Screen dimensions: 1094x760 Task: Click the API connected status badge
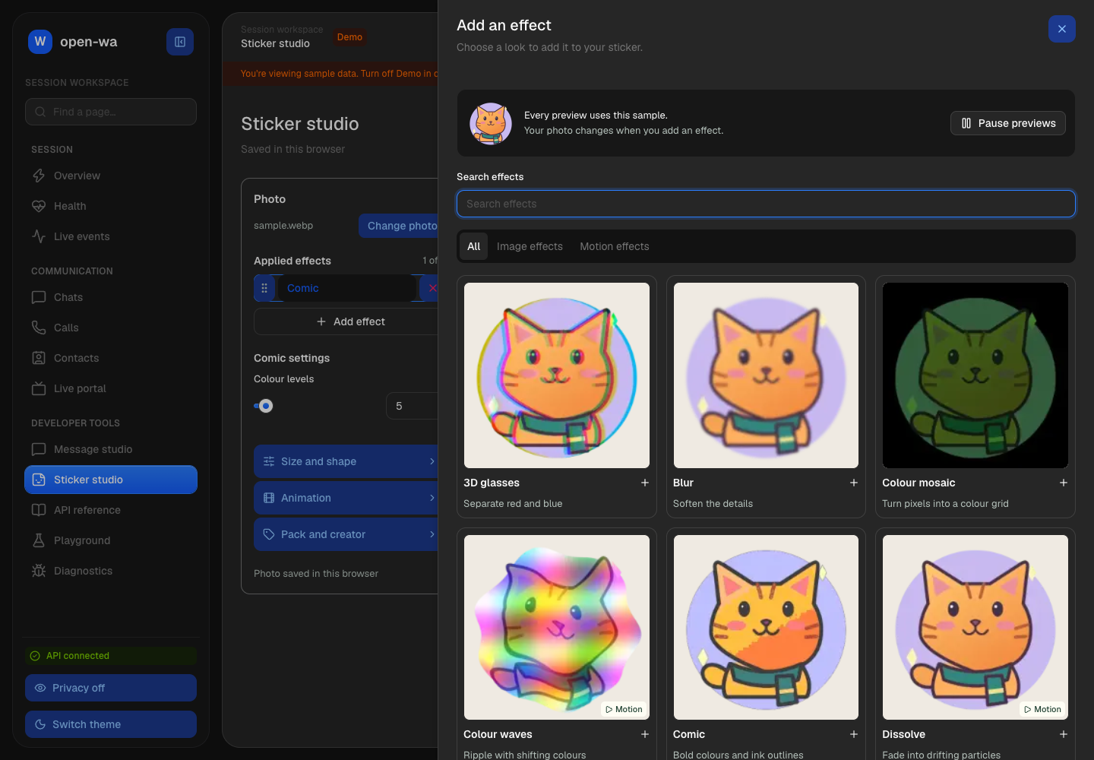(x=111, y=656)
